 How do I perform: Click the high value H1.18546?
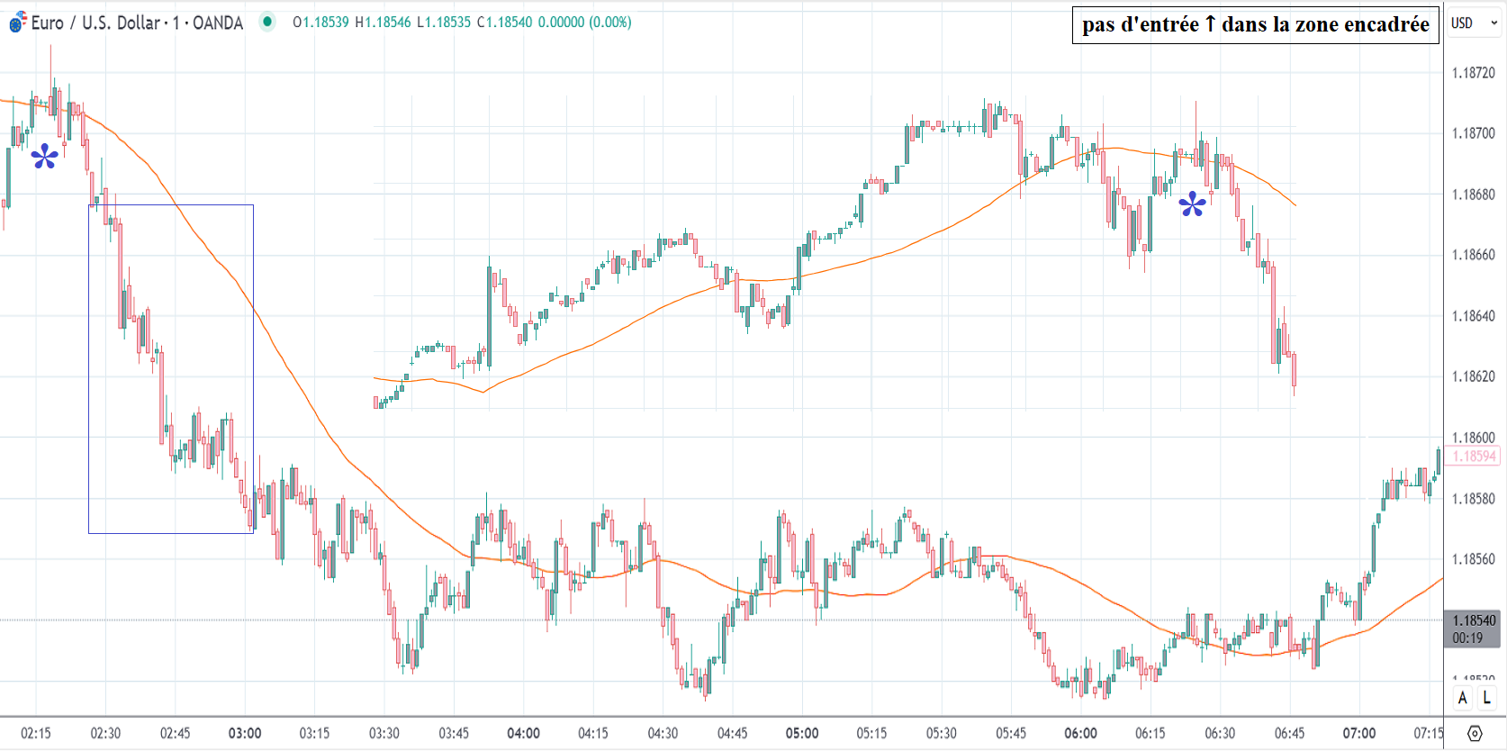[383, 22]
